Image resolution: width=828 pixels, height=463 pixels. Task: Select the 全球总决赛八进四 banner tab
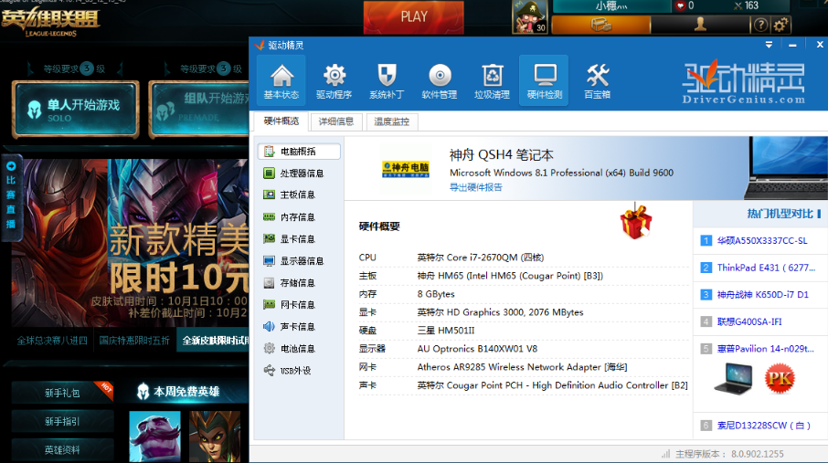52,341
